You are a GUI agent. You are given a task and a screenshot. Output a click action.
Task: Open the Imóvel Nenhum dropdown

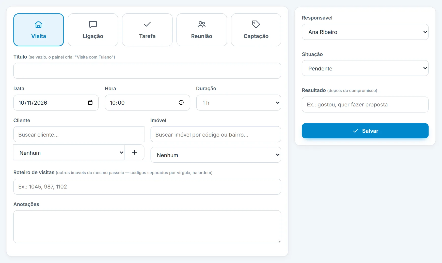pyautogui.click(x=216, y=155)
